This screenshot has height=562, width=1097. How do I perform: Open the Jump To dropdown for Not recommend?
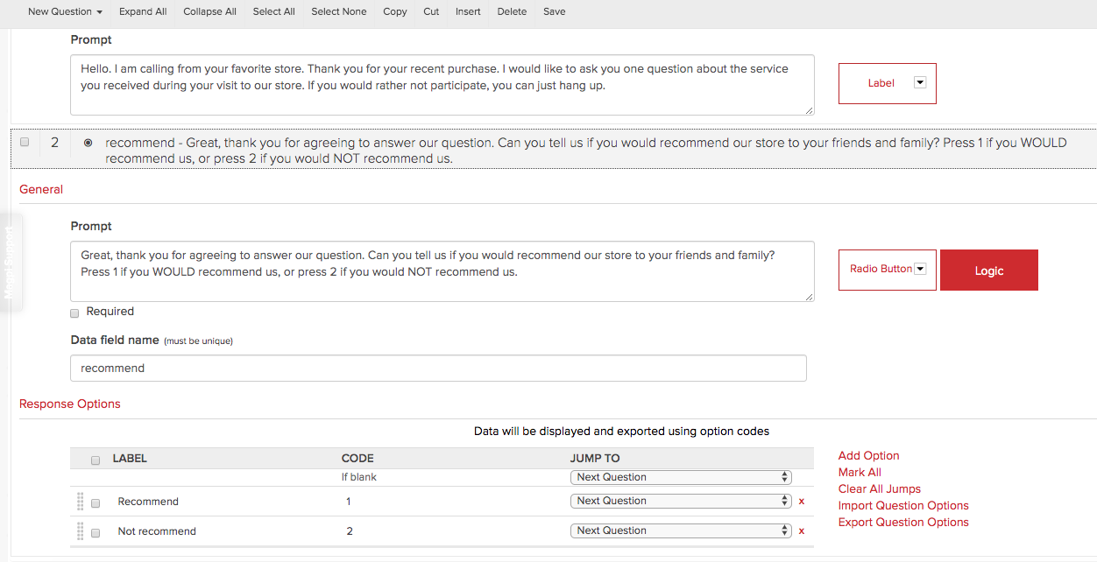(x=680, y=530)
